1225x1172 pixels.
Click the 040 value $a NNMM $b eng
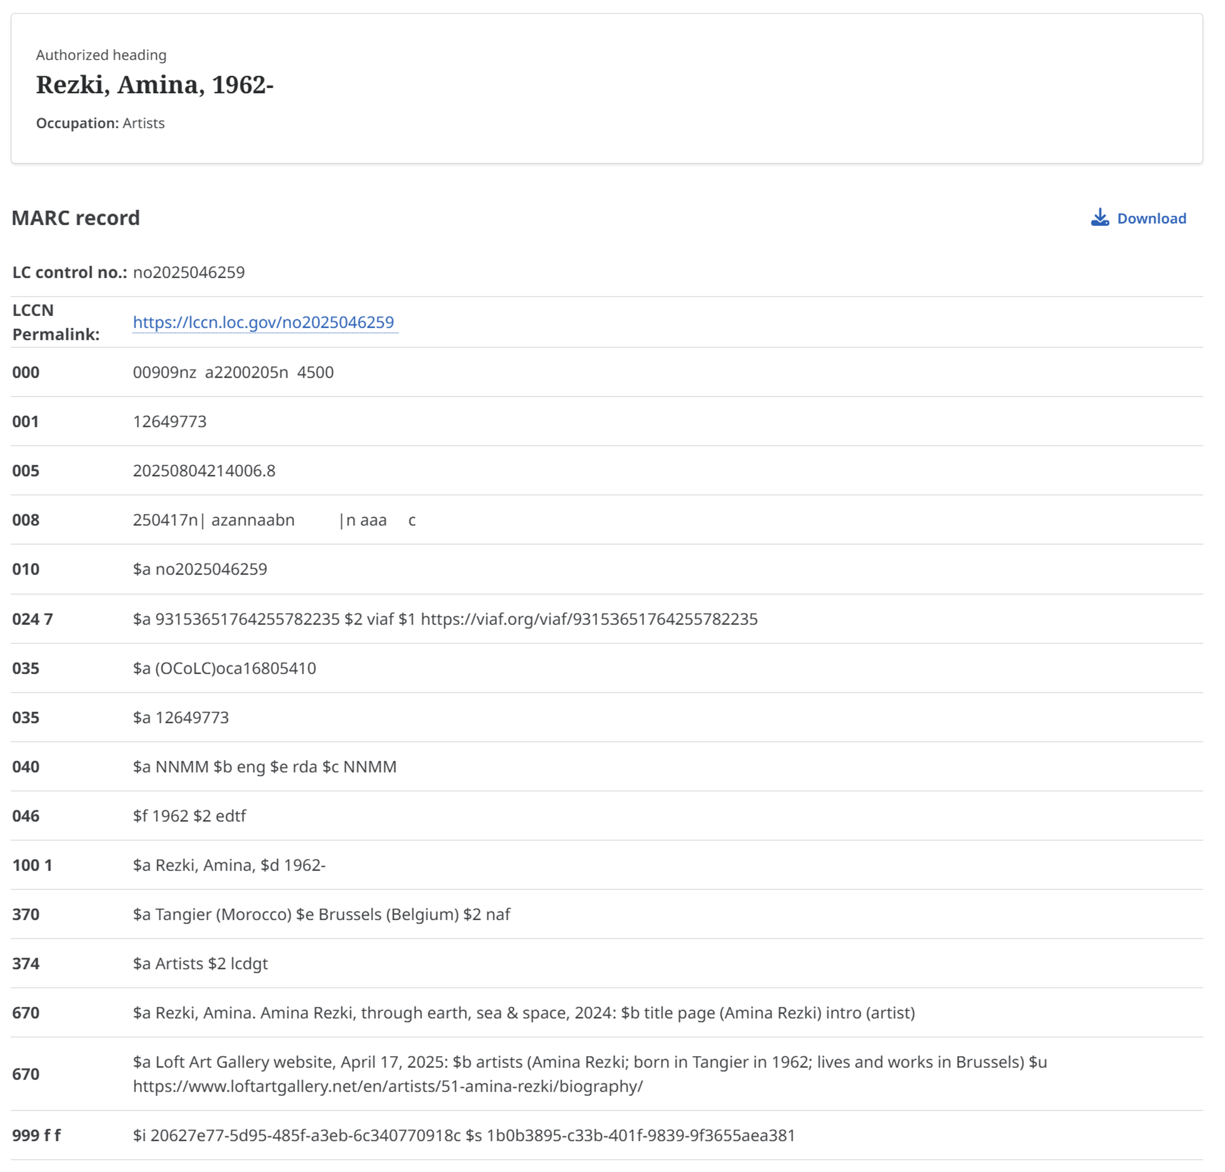pyautogui.click(x=265, y=767)
